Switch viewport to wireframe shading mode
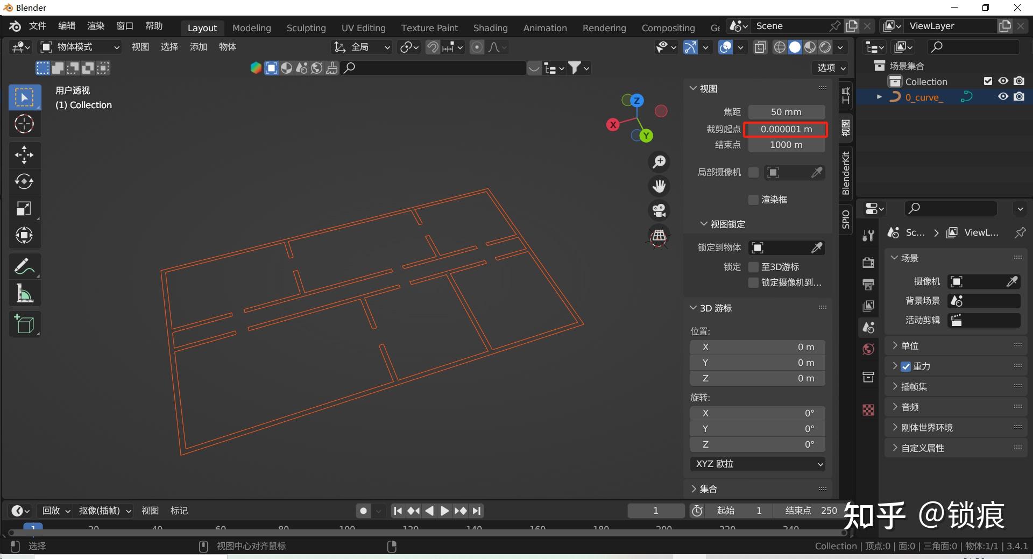The image size is (1033, 559). [779, 47]
